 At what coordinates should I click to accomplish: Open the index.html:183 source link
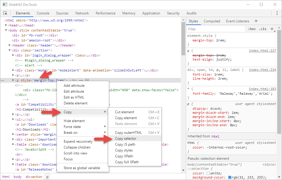[263, 89]
